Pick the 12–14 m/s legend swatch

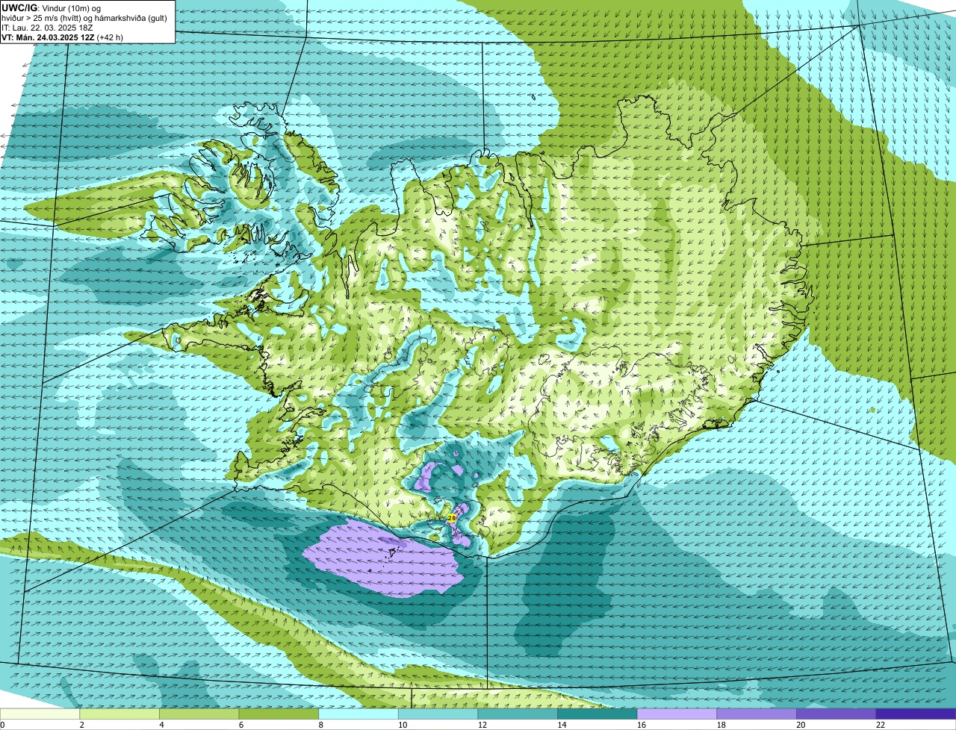(x=518, y=714)
